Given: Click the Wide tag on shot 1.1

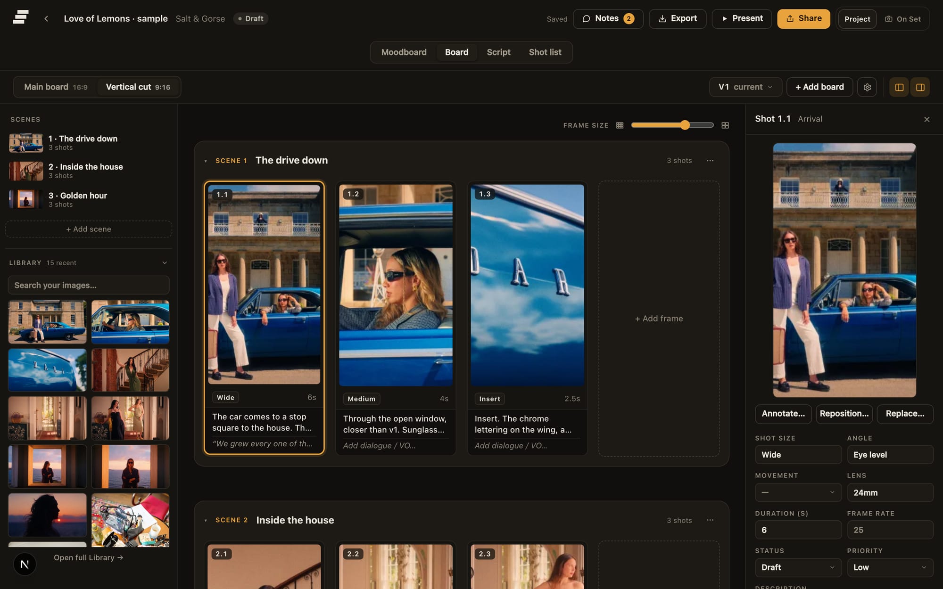Looking at the screenshot, I should point(225,398).
